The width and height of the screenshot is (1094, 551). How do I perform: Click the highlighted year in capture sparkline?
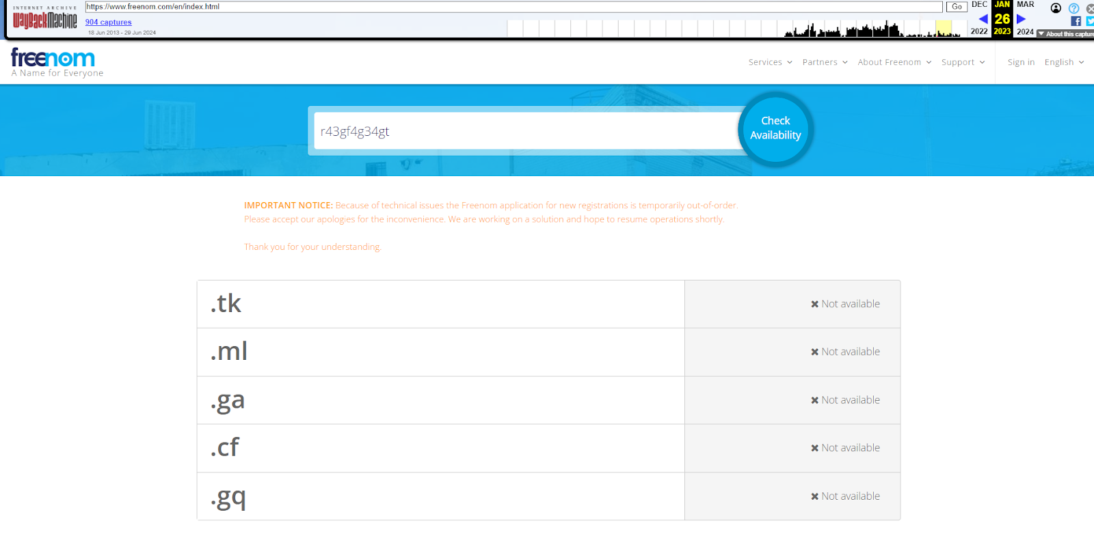[944, 28]
